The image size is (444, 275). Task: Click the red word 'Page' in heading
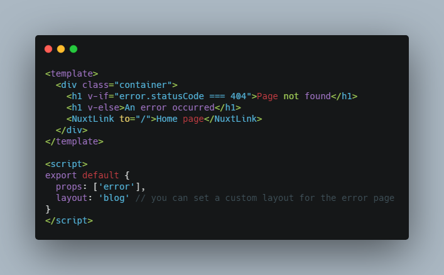(268, 97)
